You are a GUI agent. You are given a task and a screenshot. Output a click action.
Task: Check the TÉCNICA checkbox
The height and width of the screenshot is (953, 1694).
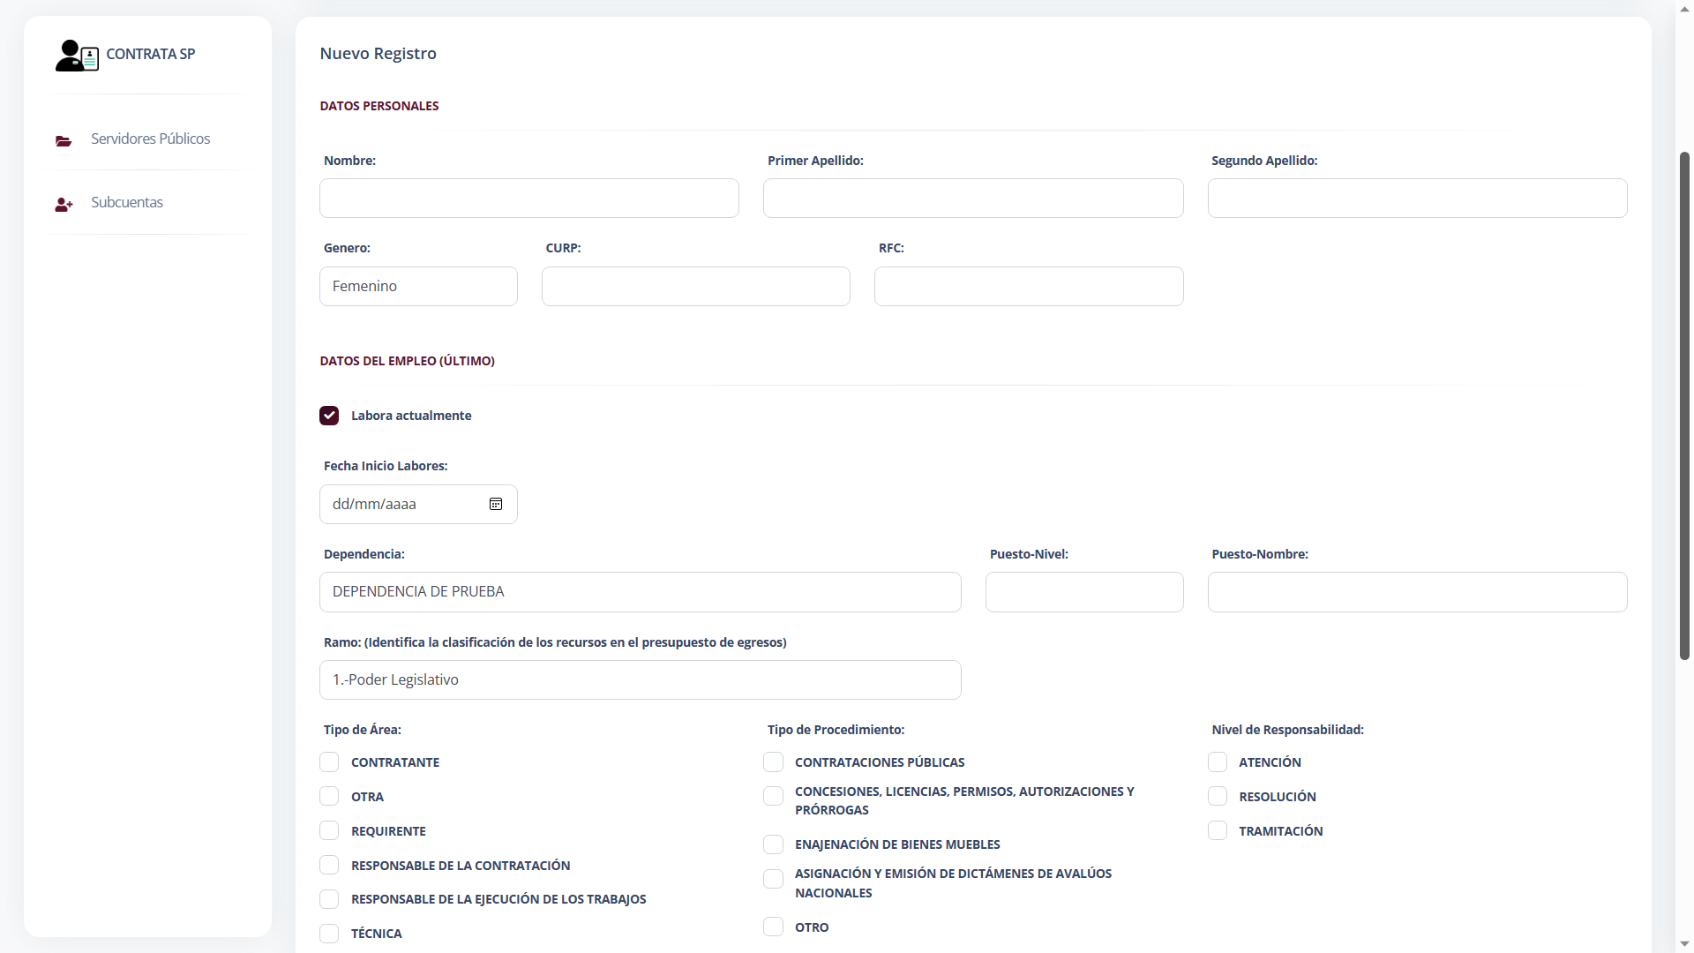click(329, 934)
